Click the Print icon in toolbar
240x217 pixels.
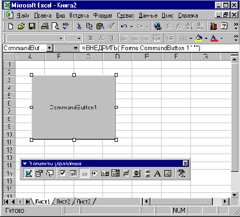[45, 26]
